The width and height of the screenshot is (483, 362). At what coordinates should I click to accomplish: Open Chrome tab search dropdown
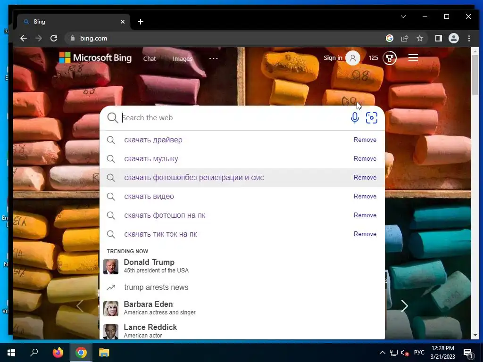point(403,16)
